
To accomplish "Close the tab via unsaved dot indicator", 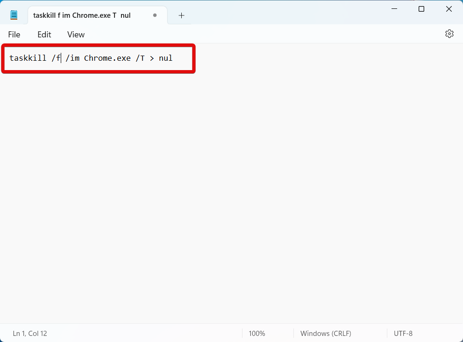I will (155, 15).
